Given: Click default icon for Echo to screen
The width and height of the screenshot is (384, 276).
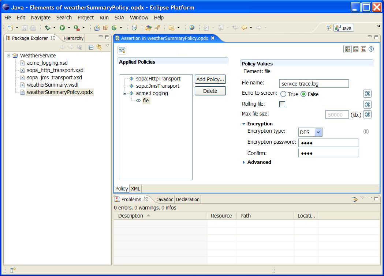Looking at the screenshot, I should tap(368, 94).
